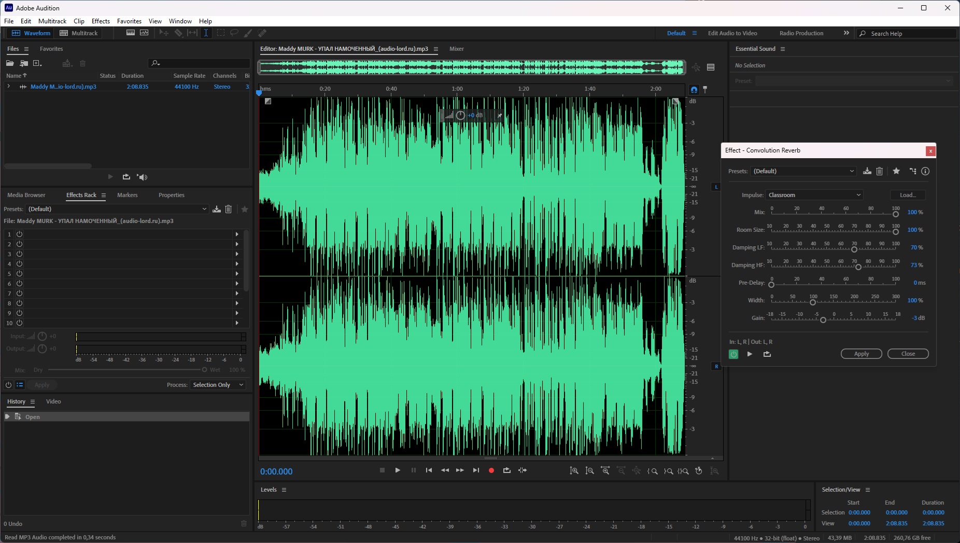Toggle the Convolution Reverb power state
The width and height of the screenshot is (960, 543).
[x=733, y=354]
